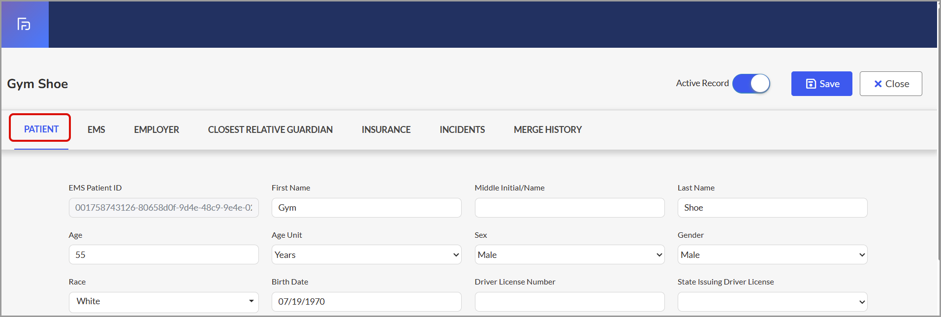The width and height of the screenshot is (941, 317).
Task: Click the Middle Initial/Name field
Action: click(569, 208)
